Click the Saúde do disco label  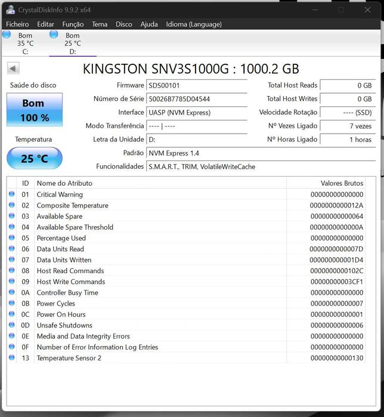pyautogui.click(x=33, y=85)
